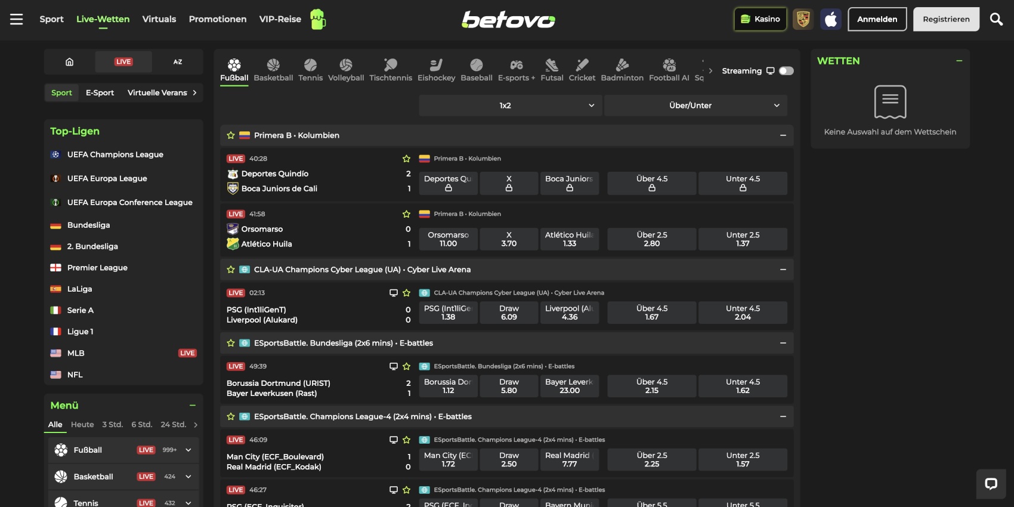Open the live chat bubble icon
Screen dimensions: 1014x507
point(991,484)
